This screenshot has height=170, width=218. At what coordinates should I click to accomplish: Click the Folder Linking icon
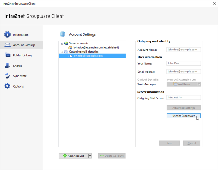pyautogui.click(x=7, y=55)
